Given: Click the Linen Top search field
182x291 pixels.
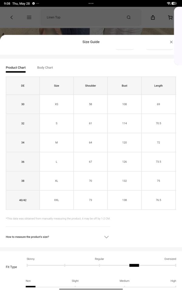Looking at the screenshot, I should click(91, 18).
